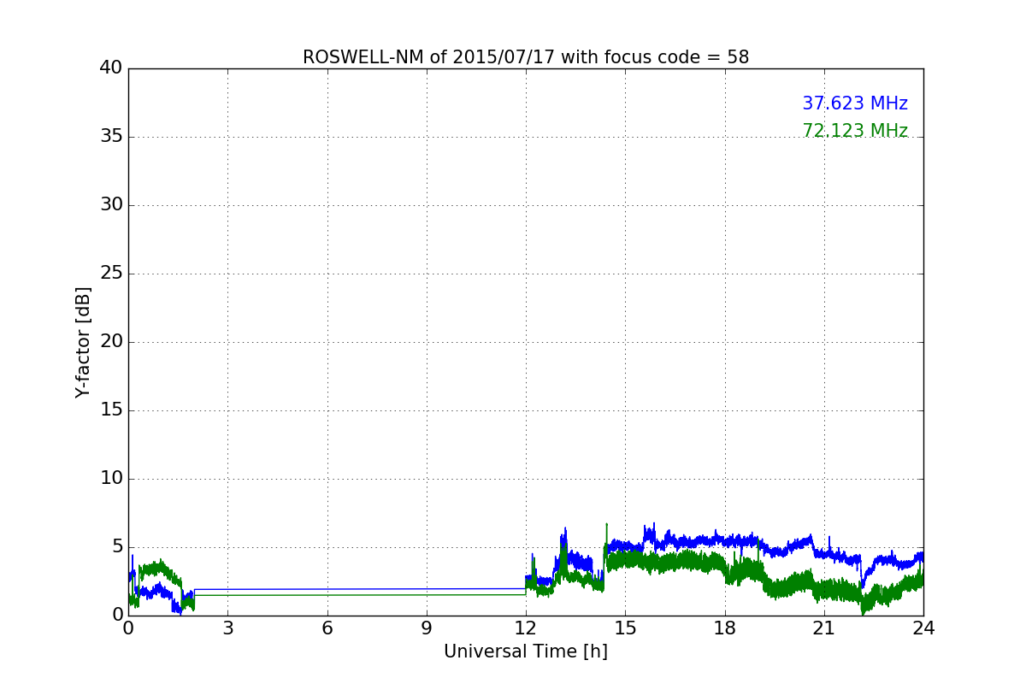Click y-axis tick label 40
This screenshot has width=1026, height=684.
tap(111, 68)
